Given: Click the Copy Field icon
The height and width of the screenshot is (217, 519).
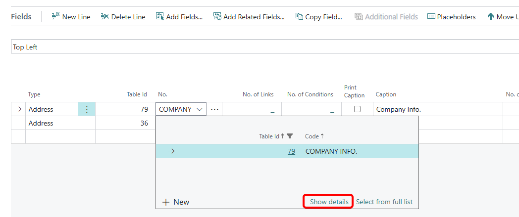Looking at the screenshot, I should coord(299,17).
